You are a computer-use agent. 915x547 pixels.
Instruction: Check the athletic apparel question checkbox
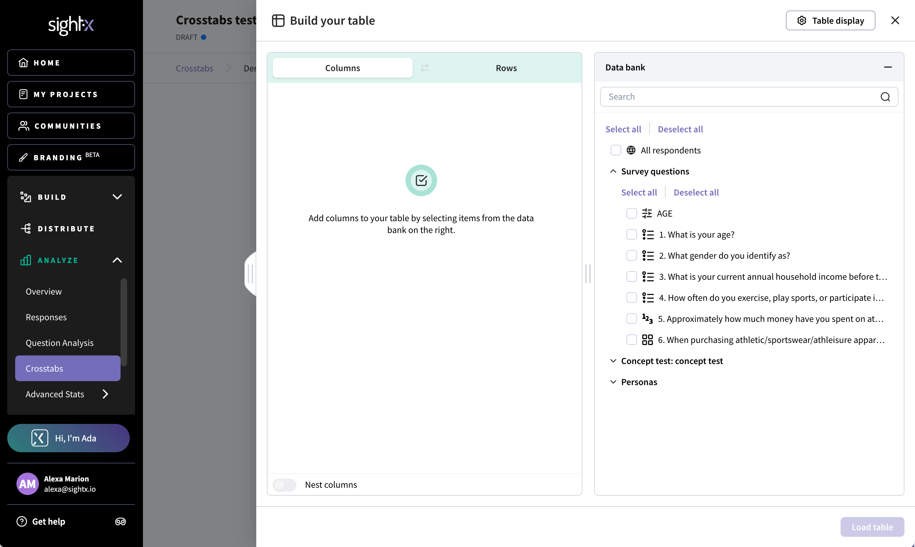pyautogui.click(x=632, y=339)
